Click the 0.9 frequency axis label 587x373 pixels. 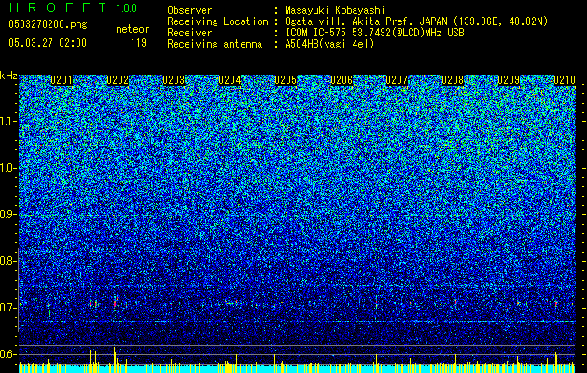(8, 214)
